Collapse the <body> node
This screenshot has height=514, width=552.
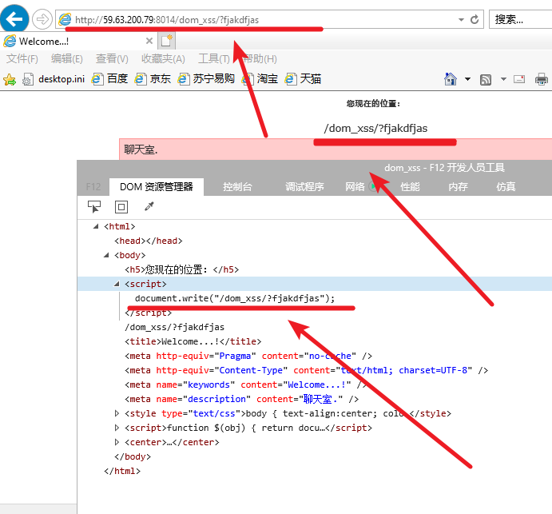click(x=106, y=255)
